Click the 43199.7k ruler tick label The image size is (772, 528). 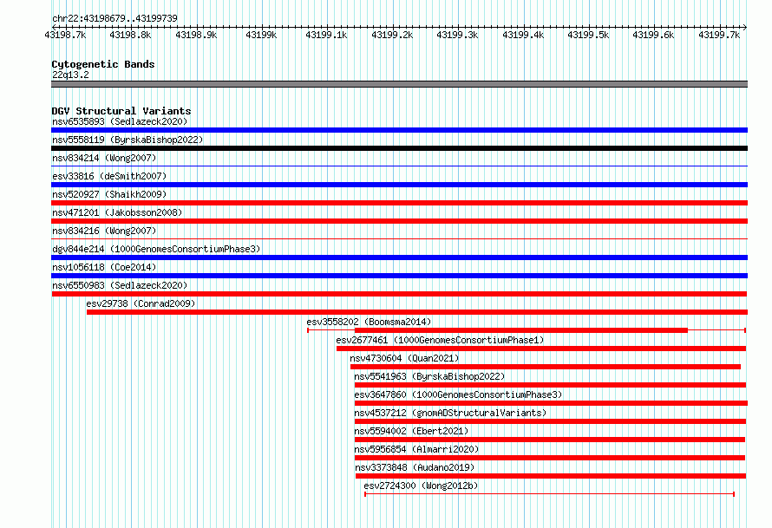click(x=719, y=35)
